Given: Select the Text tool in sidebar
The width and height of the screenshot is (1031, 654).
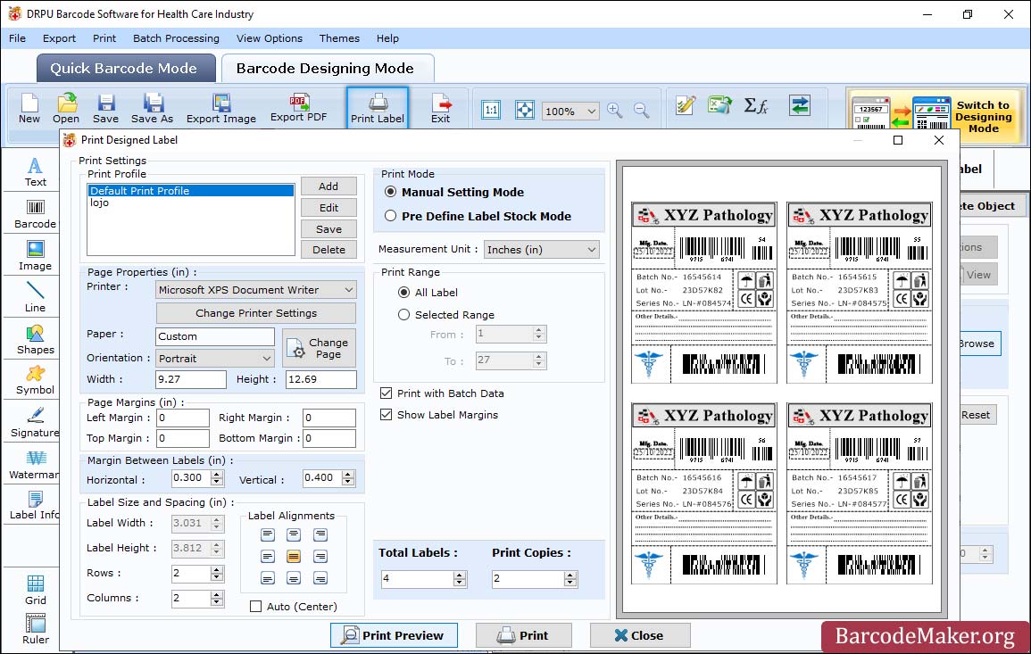Looking at the screenshot, I should pos(36,172).
